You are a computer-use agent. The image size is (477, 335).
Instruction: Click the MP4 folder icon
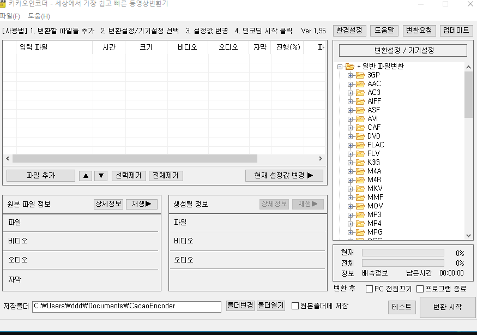pyautogui.click(x=360, y=224)
